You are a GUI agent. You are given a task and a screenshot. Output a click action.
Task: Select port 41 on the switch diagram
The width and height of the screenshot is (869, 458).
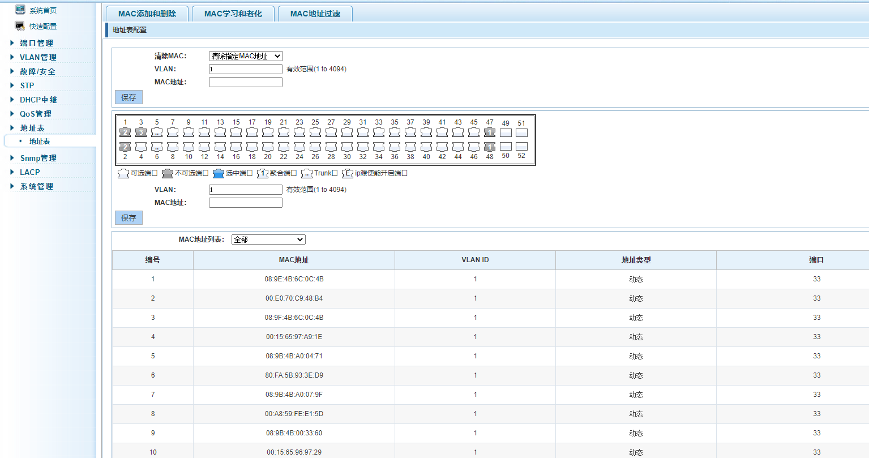[442, 132]
